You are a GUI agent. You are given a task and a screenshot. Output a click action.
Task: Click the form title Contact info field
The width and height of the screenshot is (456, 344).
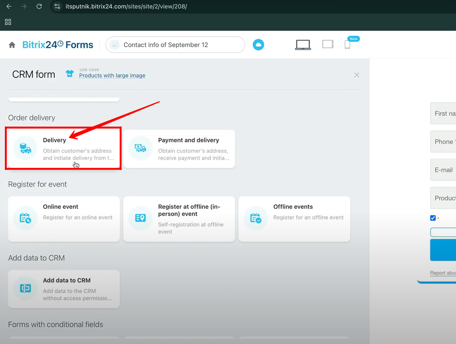[x=175, y=45]
